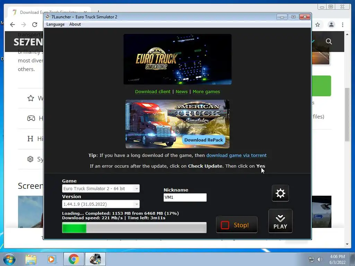Click the left screenshot thumbnail on webpage
This screenshot has width=355, height=266.
point(31,212)
